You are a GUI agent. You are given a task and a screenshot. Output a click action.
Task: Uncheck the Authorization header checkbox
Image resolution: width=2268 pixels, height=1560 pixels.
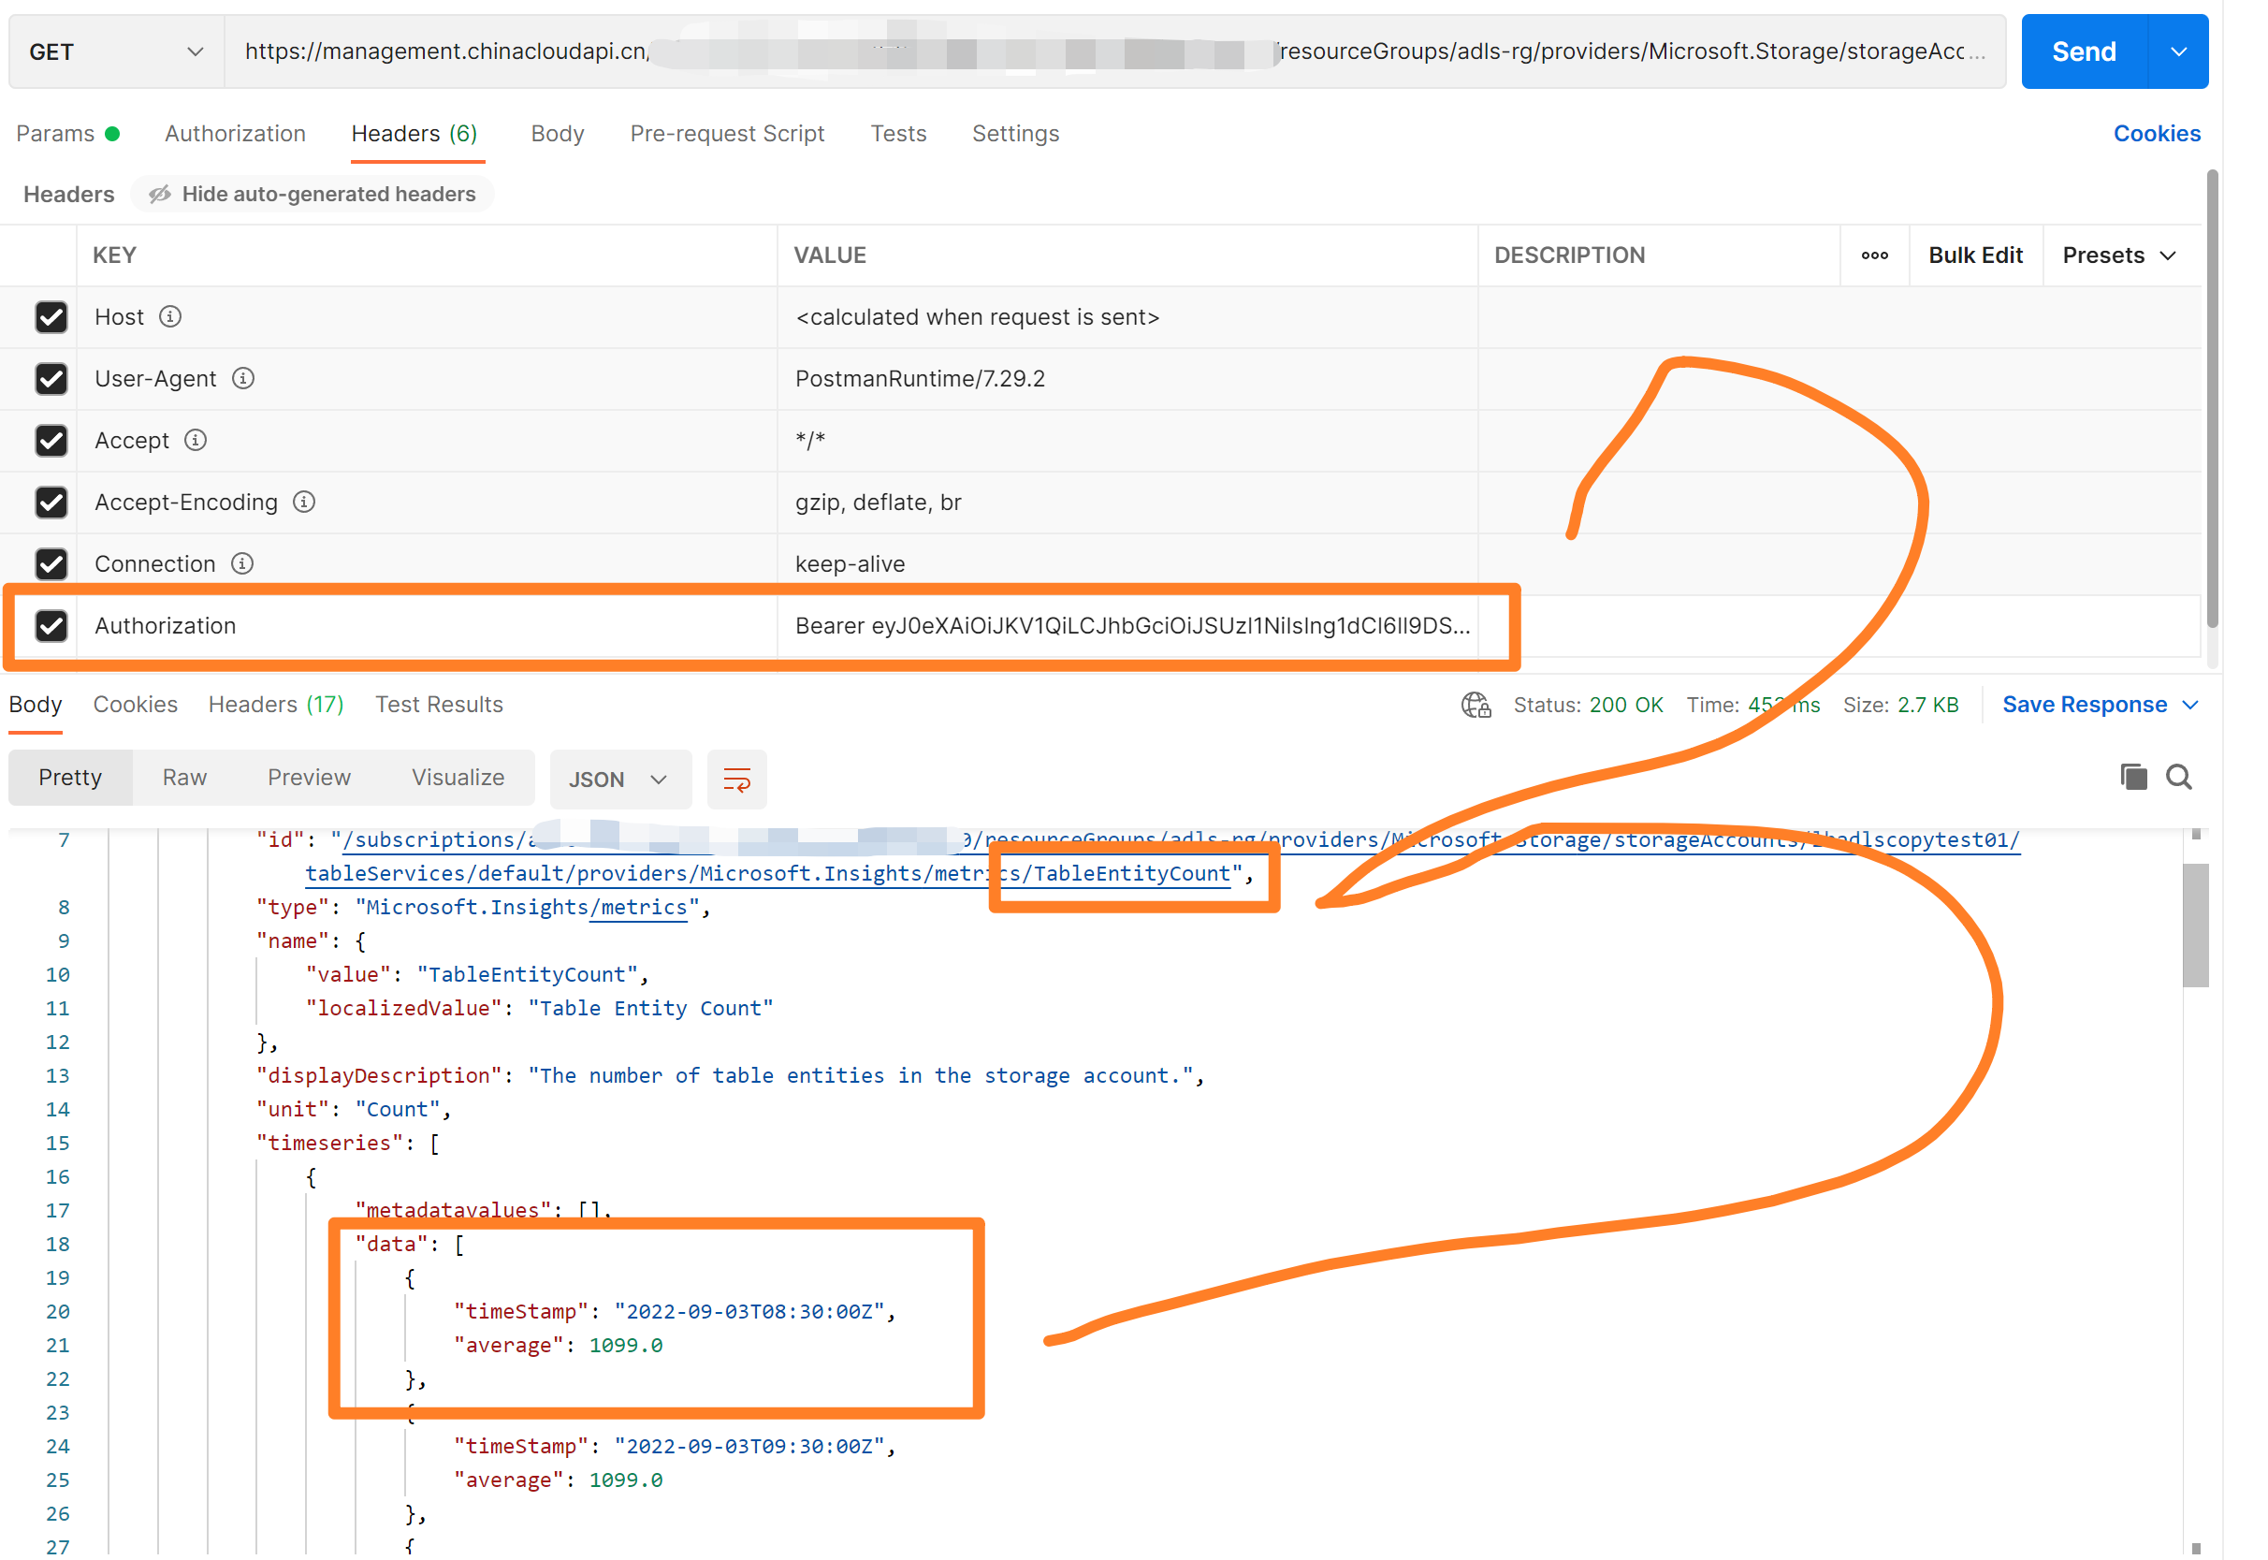(x=51, y=625)
